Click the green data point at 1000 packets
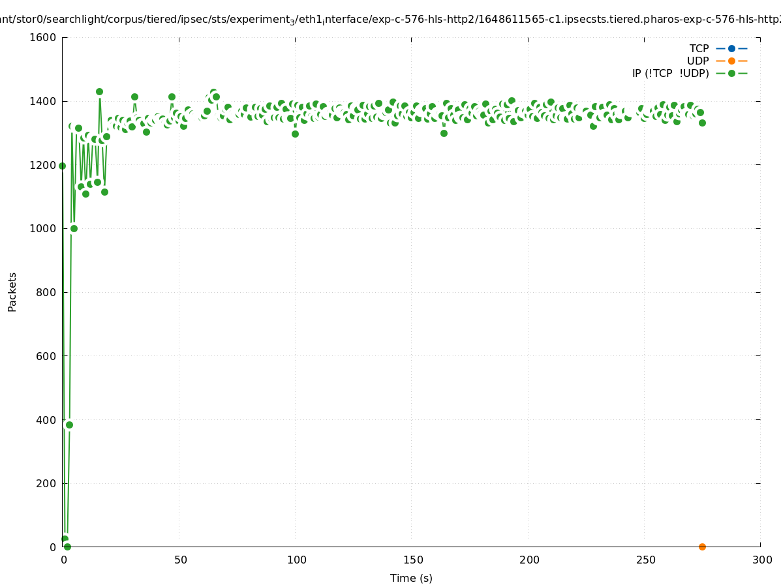781x587 pixels. 74,228
